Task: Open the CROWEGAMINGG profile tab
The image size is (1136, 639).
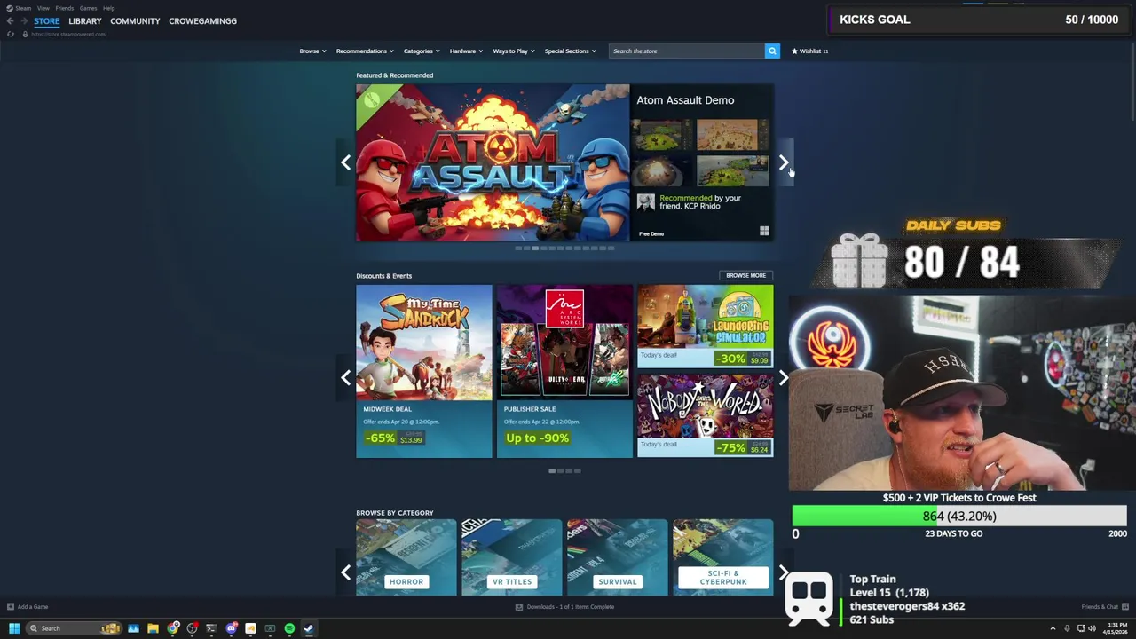Action: click(202, 20)
